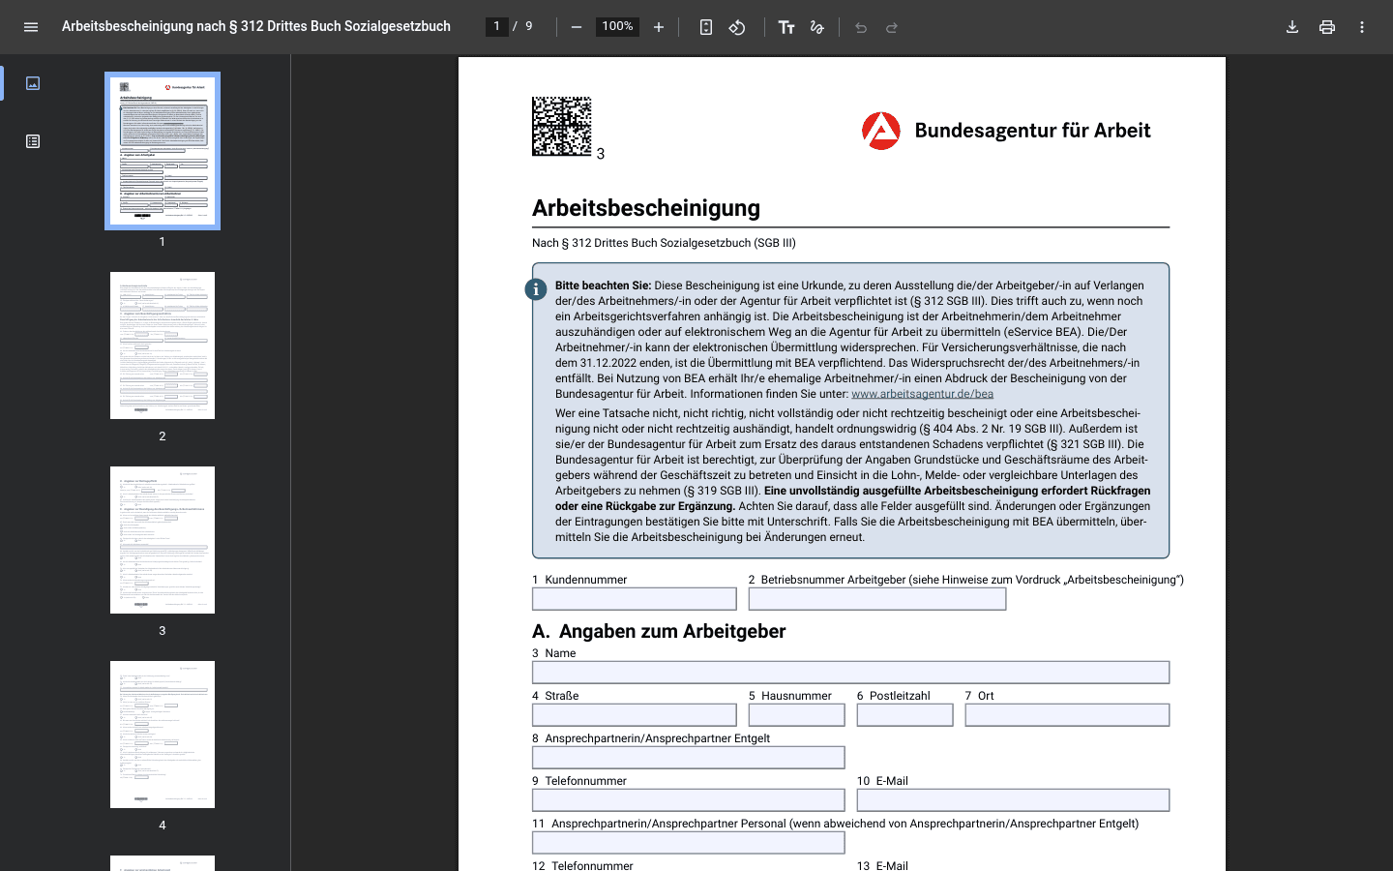Click the fit to page icon
The height and width of the screenshot is (871, 1393).
coord(706,27)
